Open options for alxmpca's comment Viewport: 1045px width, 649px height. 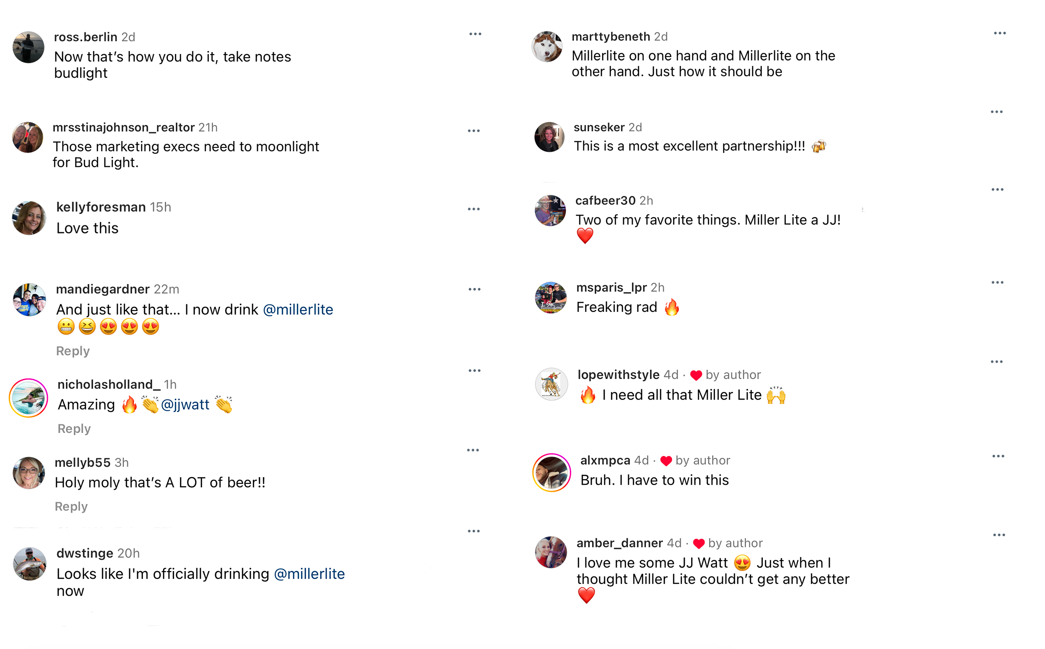point(998,456)
